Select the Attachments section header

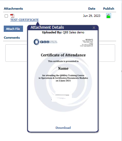(x=13, y=8)
